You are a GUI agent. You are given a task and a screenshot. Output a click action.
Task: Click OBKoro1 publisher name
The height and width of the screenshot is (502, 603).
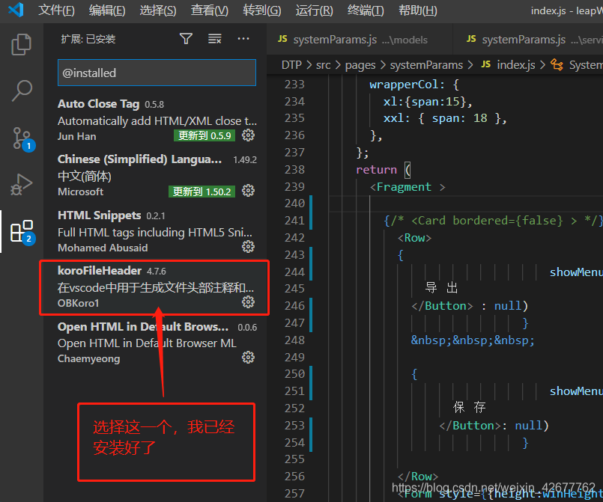click(x=79, y=303)
